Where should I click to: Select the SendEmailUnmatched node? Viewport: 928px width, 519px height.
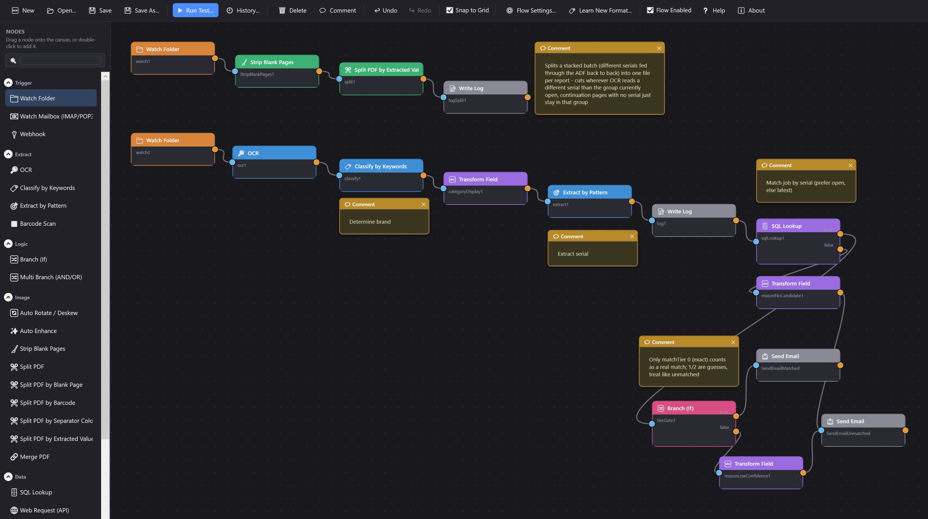tap(863, 430)
